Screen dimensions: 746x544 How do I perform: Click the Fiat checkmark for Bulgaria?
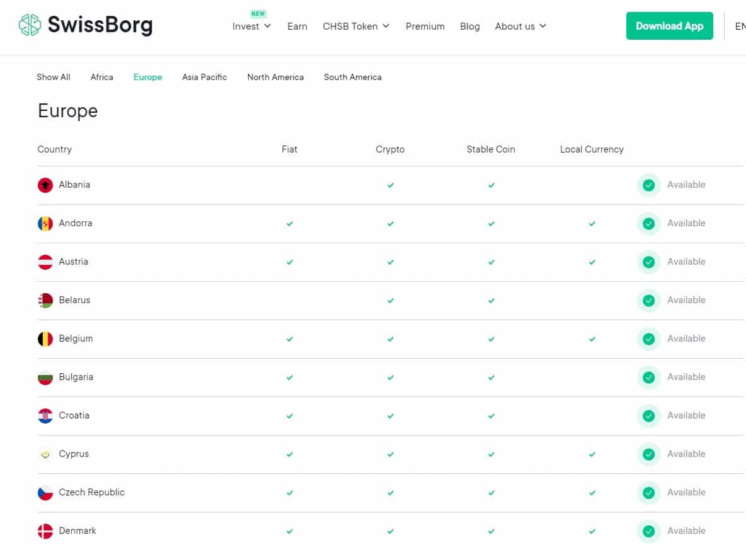[x=290, y=378]
